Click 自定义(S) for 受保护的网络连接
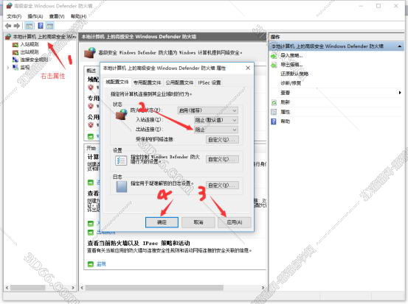Screen dimensions: 408x304 (x=222, y=140)
